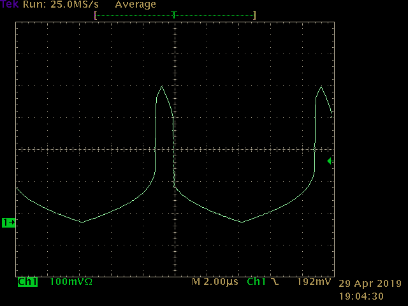Click the trigger level arrow on right edge
The width and height of the screenshot is (408, 306).
tap(330, 161)
